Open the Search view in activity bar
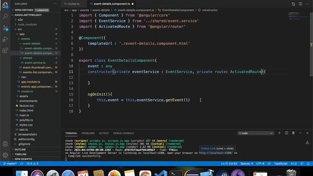Screen dimensions: 313x176 coord(5,16)
